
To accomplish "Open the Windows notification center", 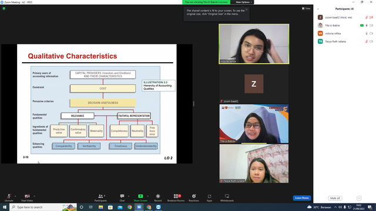I will (x=370, y=207).
